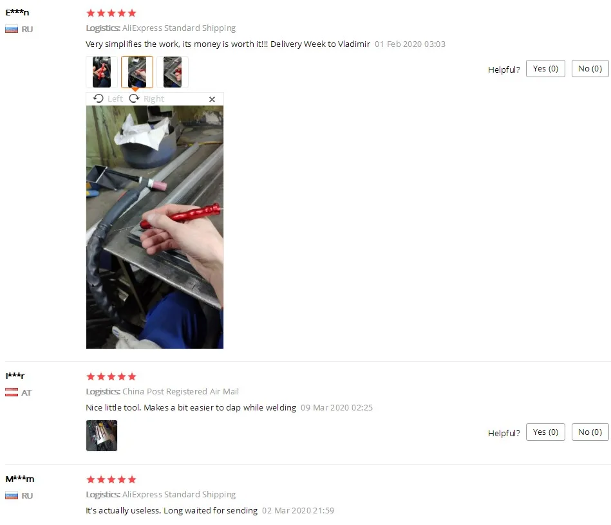
Task: Click the rotate Right icon above photo
Action: tap(135, 98)
